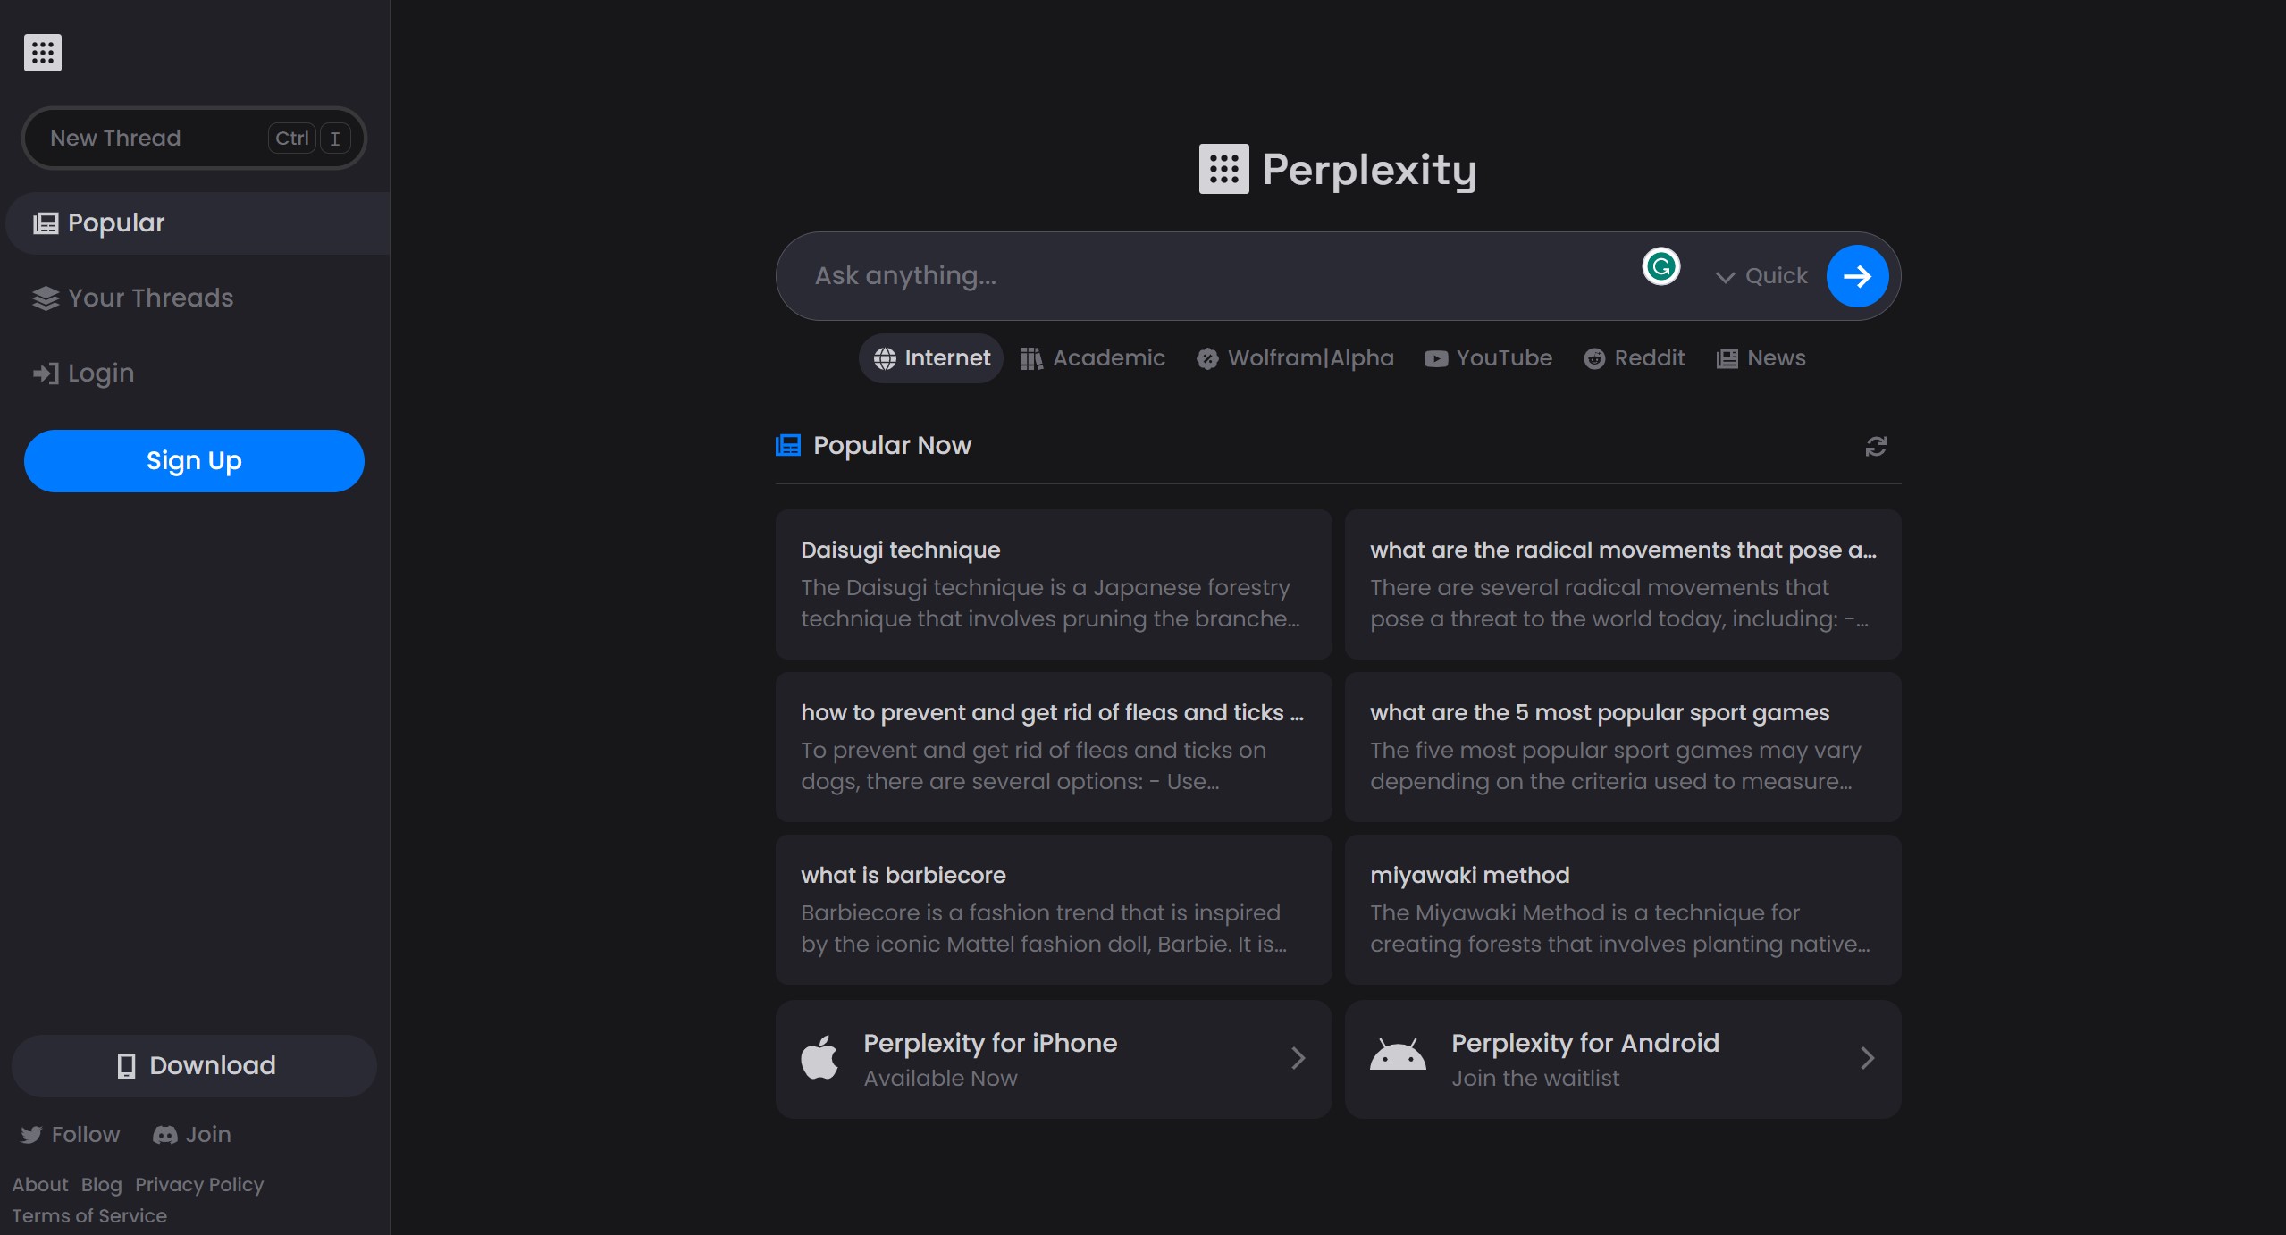Click the Android robot icon on waitlist card
The height and width of the screenshot is (1235, 2286).
[x=1396, y=1057]
